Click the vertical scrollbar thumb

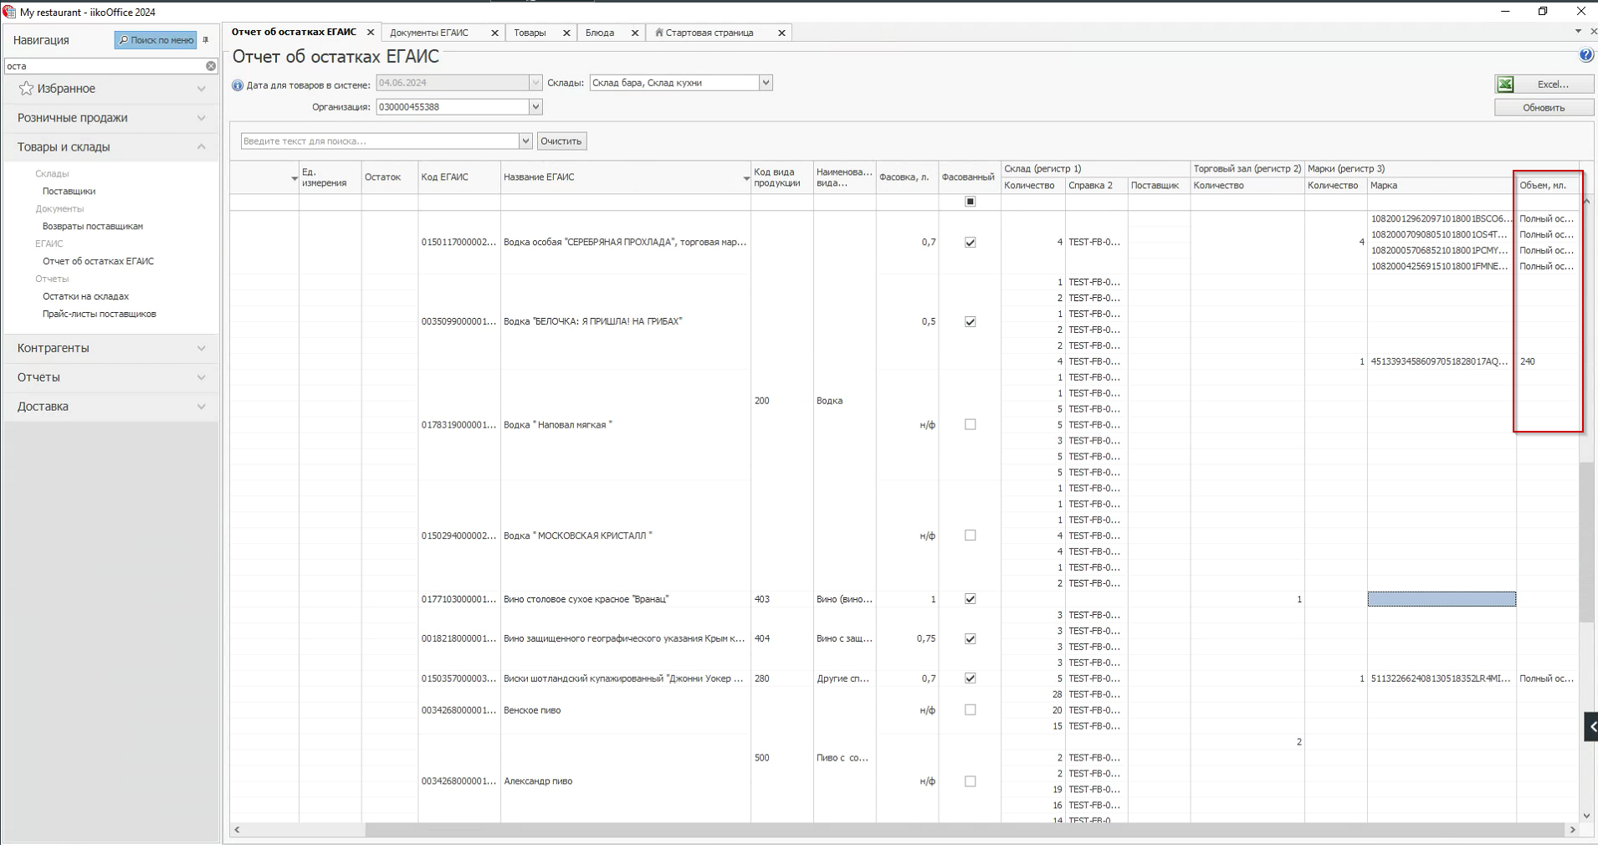pyautogui.click(x=1587, y=542)
